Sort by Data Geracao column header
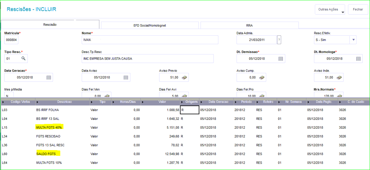370x170 pixels. click(217, 102)
